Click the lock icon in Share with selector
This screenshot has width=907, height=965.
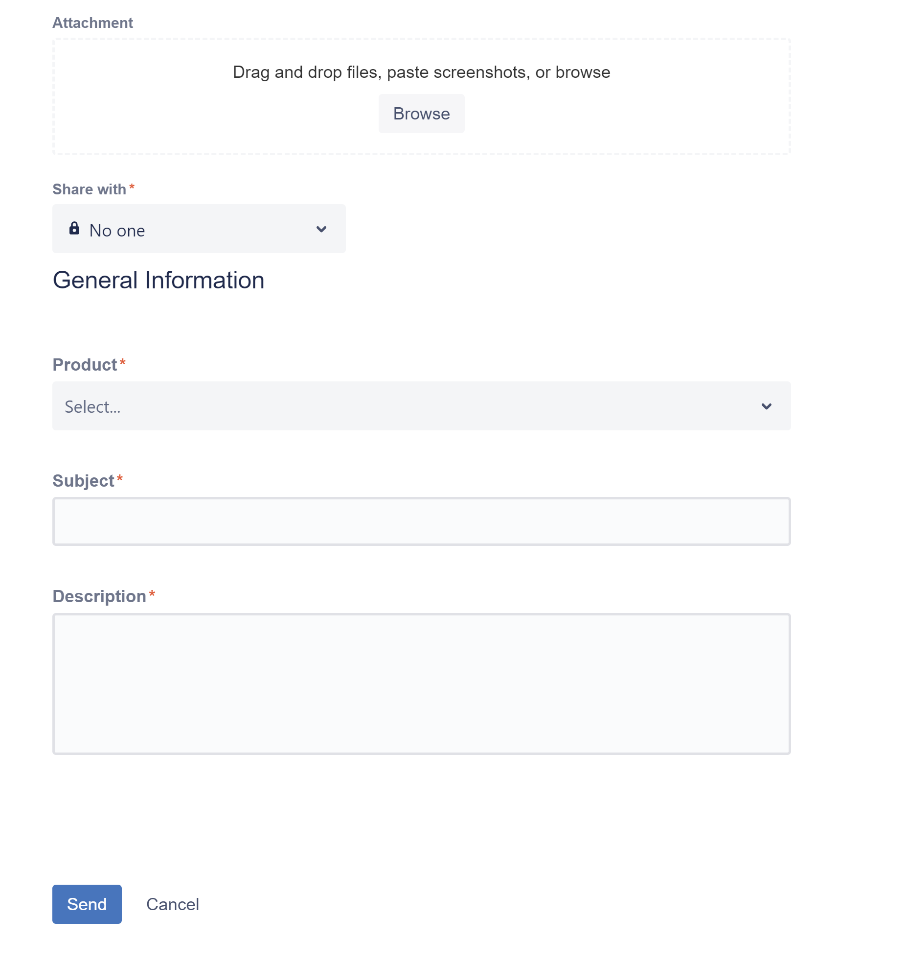click(74, 228)
